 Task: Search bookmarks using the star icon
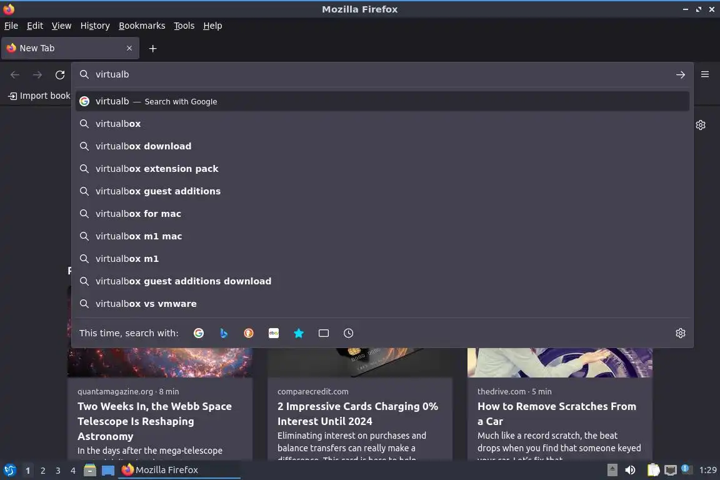(299, 333)
